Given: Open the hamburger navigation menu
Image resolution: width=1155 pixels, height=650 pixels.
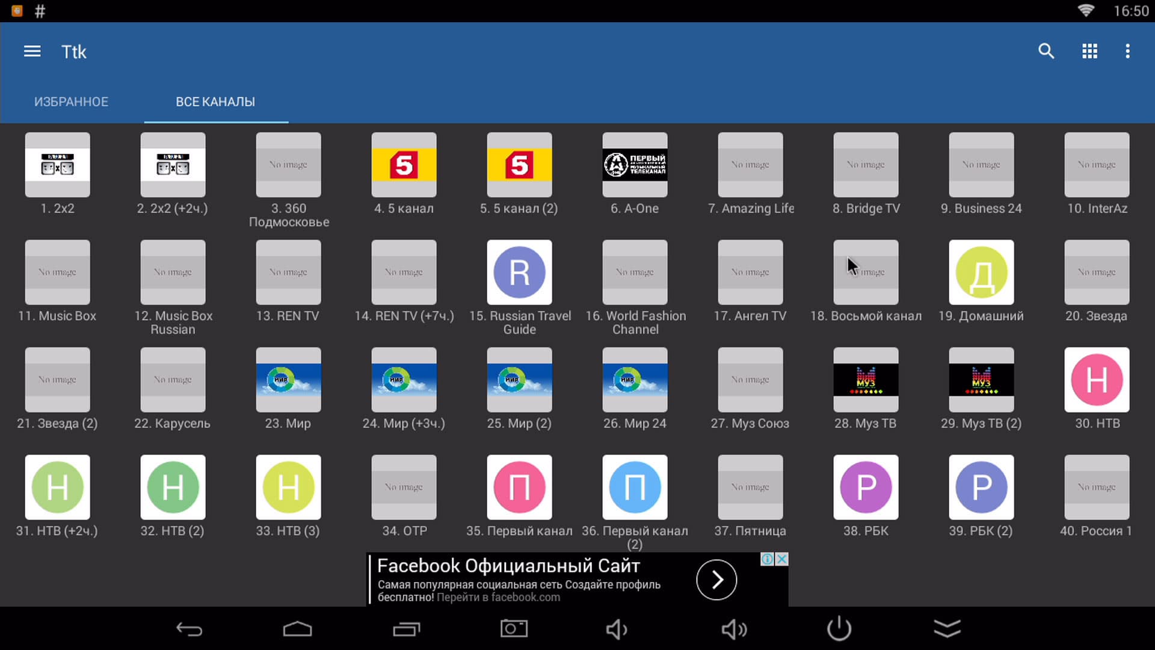Looking at the screenshot, I should point(32,52).
